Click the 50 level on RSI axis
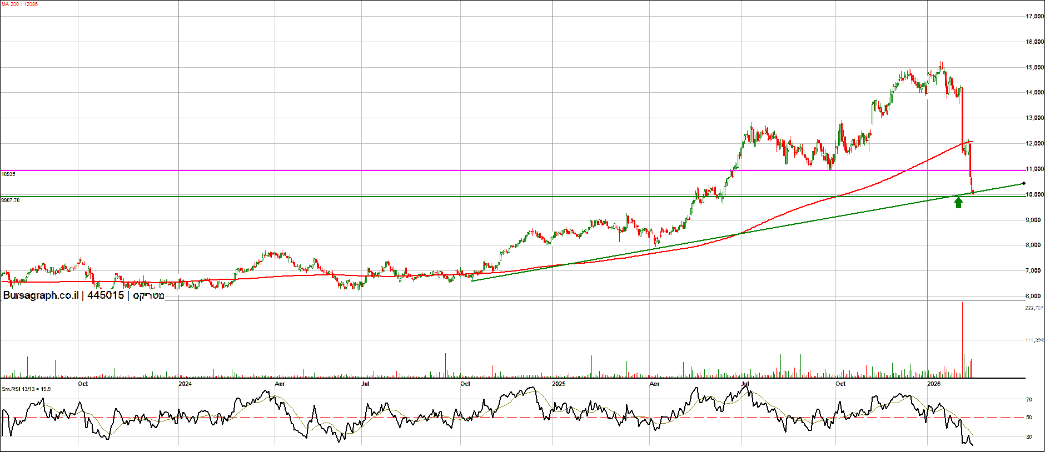Screen dimensions: 1045x452 click(x=1029, y=418)
